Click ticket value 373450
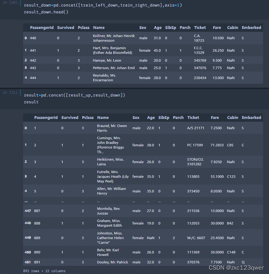Viewport: 269px width, 274px height. click(x=193, y=191)
